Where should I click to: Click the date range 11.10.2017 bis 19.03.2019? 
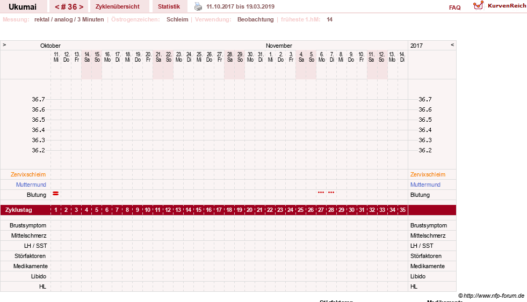(x=240, y=6)
